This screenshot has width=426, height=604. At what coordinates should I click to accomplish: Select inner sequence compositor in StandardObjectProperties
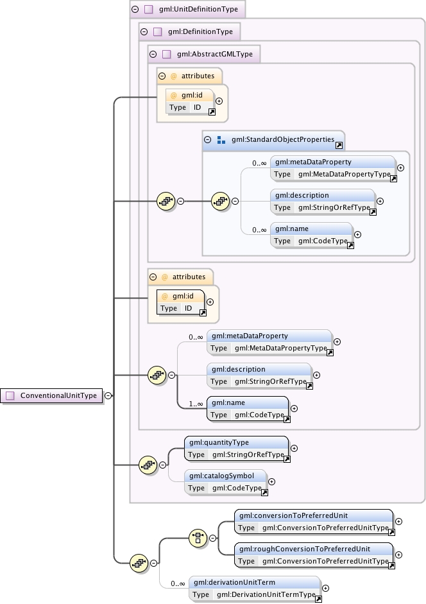221,201
